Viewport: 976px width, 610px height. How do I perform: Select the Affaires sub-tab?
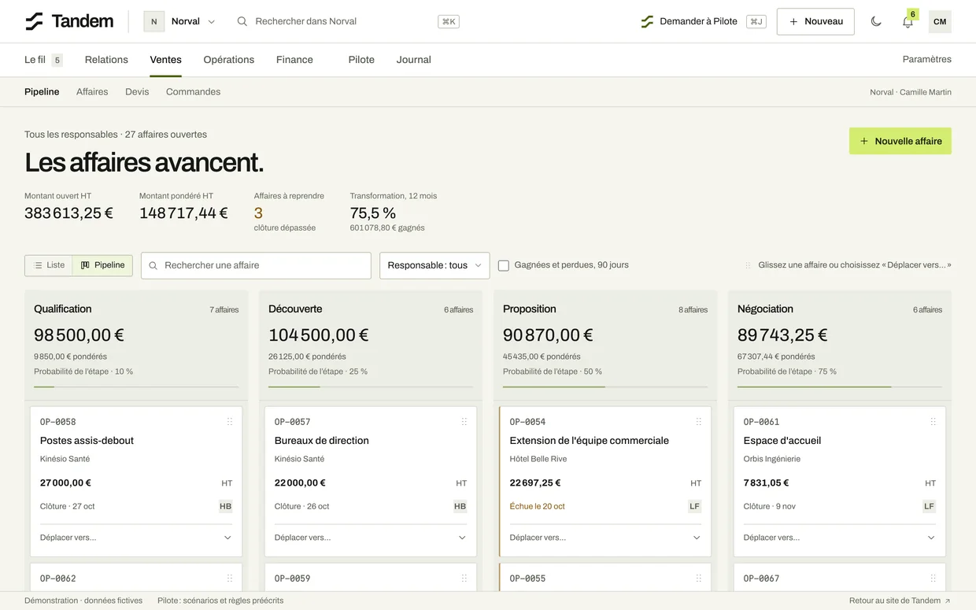pos(92,92)
